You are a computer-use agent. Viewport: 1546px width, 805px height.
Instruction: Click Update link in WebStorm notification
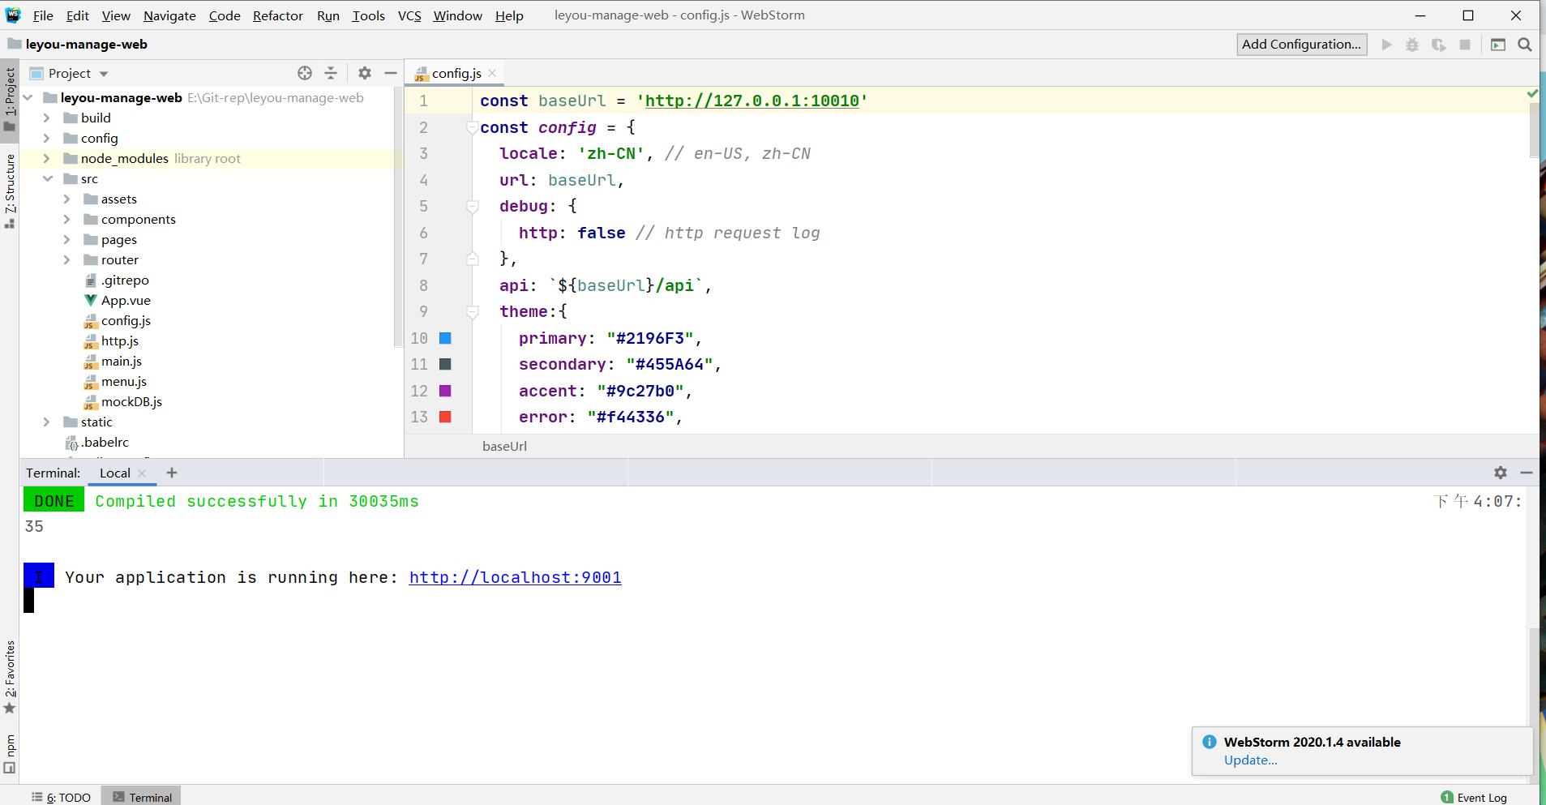pyautogui.click(x=1250, y=760)
